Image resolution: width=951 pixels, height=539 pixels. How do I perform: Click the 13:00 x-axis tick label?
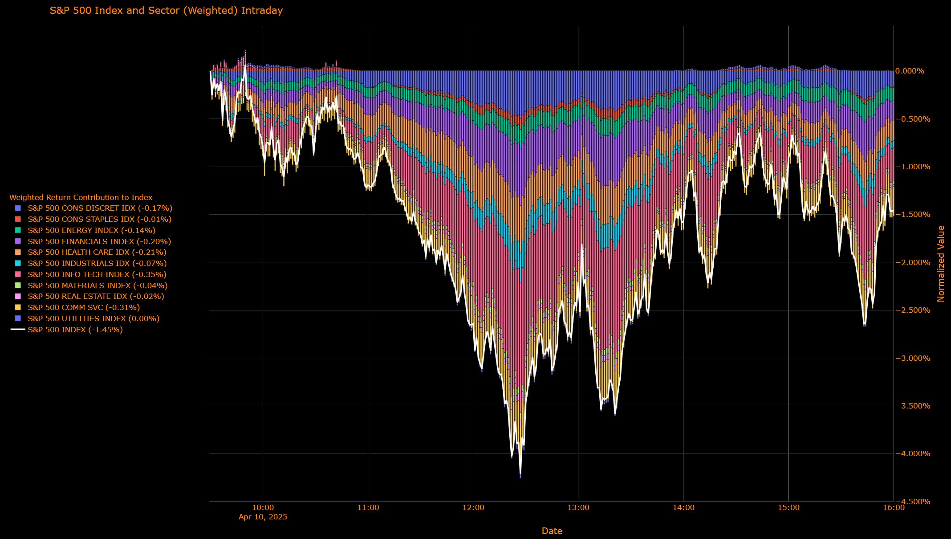click(x=578, y=507)
